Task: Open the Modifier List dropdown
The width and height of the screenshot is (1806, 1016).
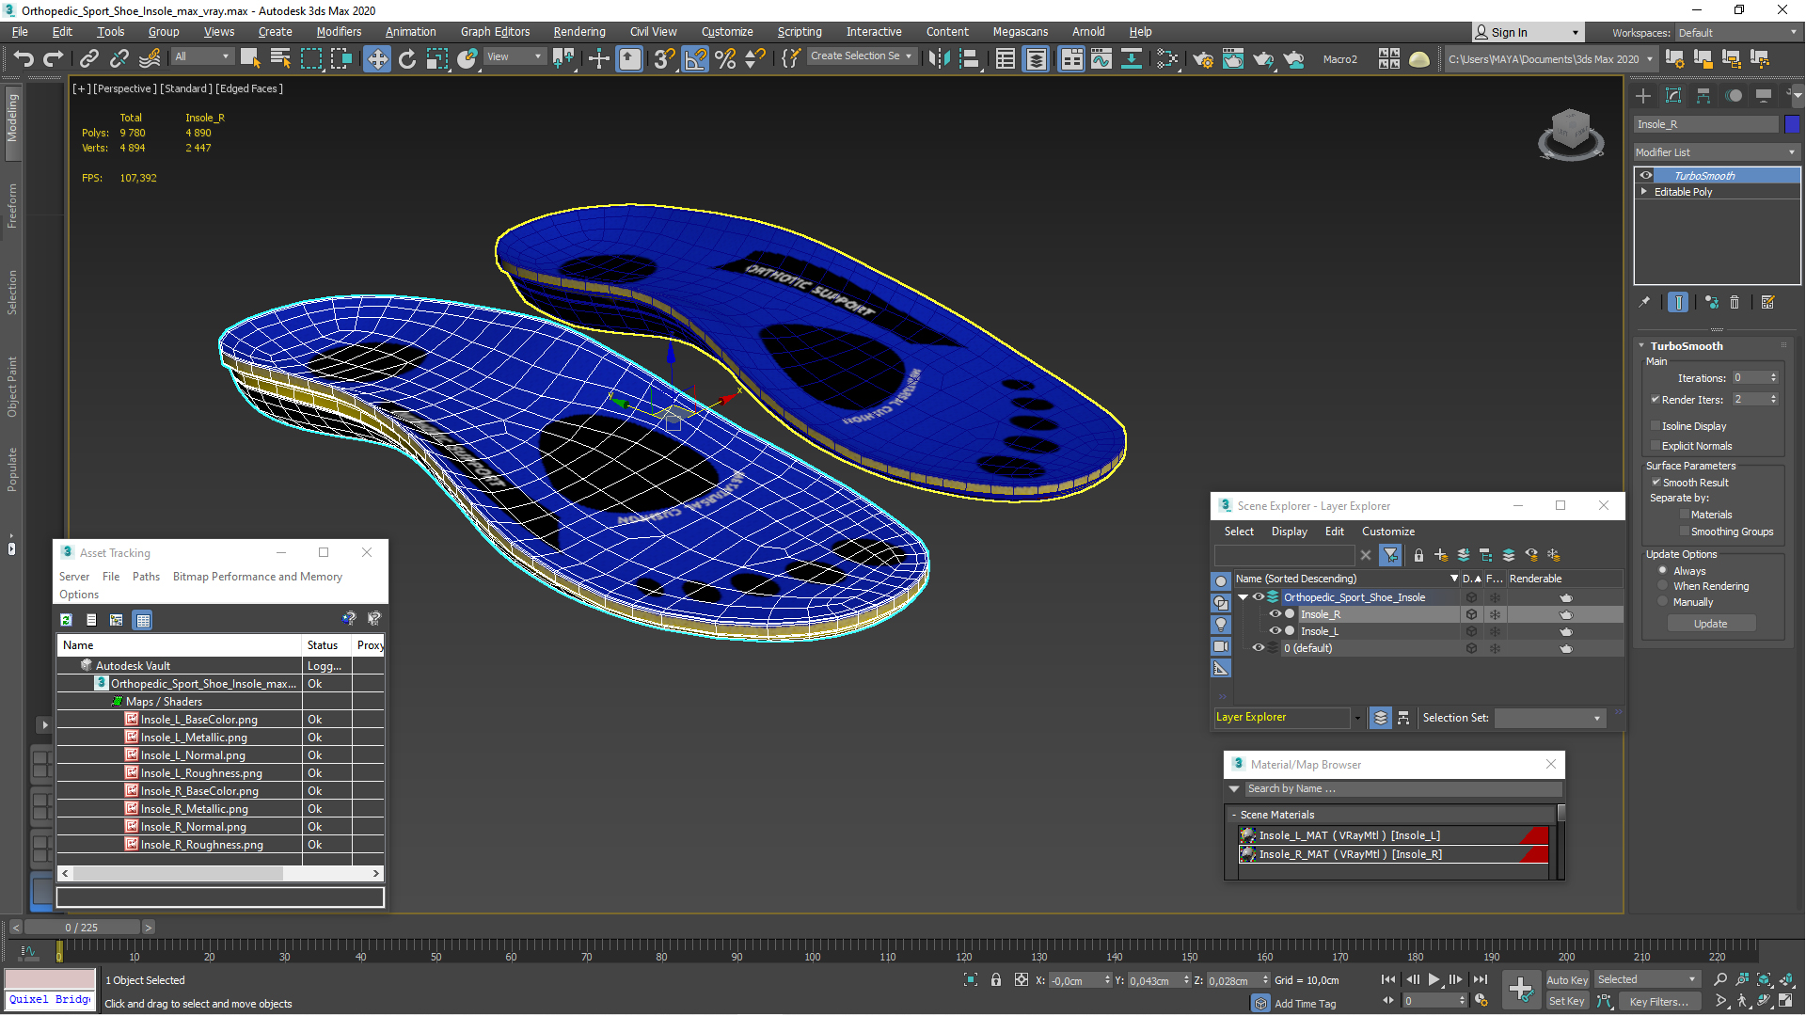Action: click(1717, 152)
